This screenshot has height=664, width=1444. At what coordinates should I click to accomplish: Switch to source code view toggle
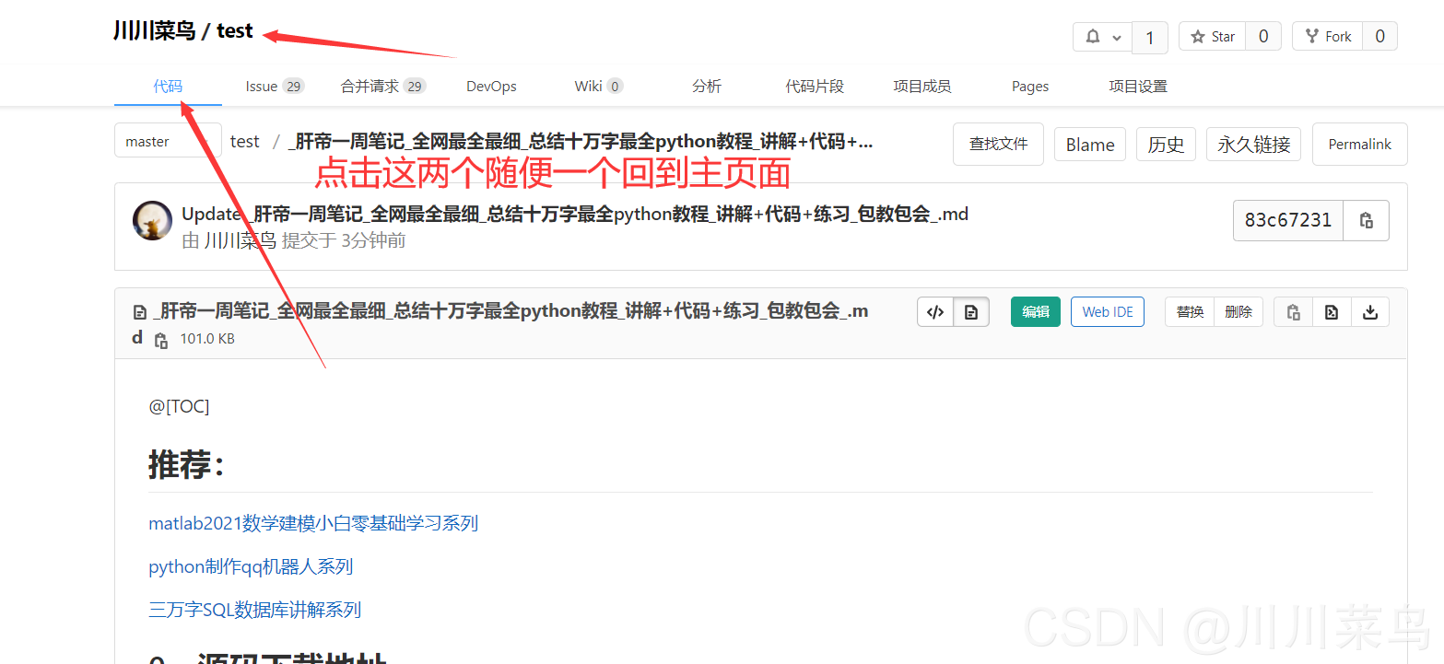934,312
